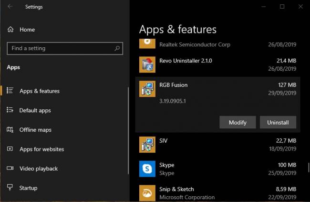Go to Apps for websites
The width and height of the screenshot is (310, 202).
pyautogui.click(x=41, y=149)
